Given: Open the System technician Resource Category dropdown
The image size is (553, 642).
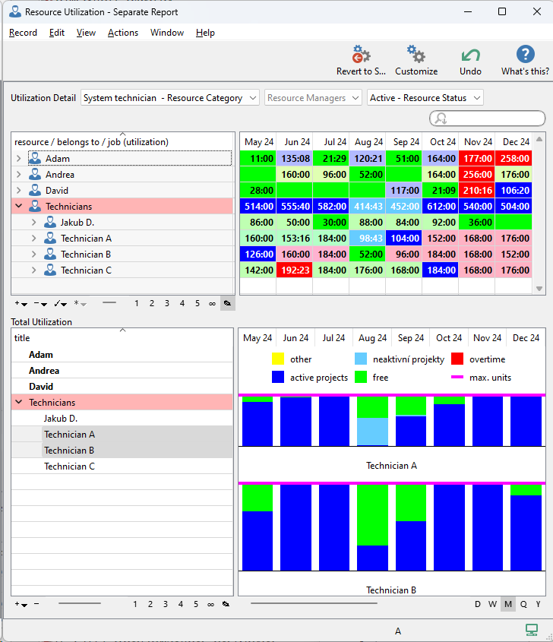Looking at the screenshot, I should pyautogui.click(x=169, y=98).
